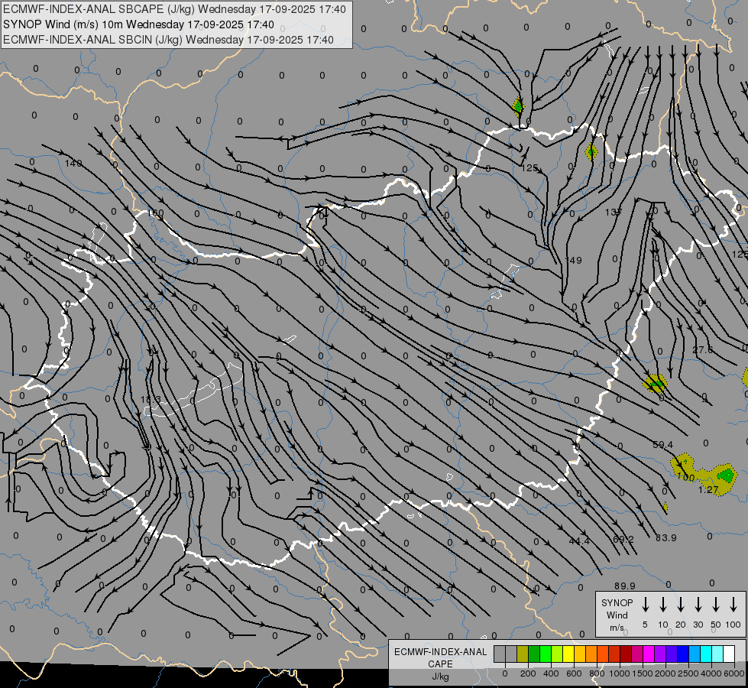The image size is (748, 688).
Task: Click the 69.2 value on the map
Action: [623, 540]
